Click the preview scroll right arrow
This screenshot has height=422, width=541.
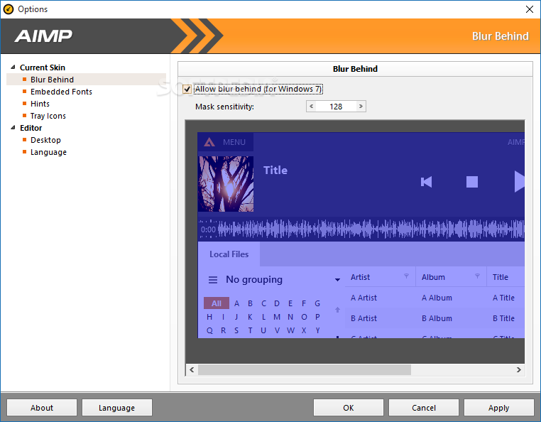[518, 370]
